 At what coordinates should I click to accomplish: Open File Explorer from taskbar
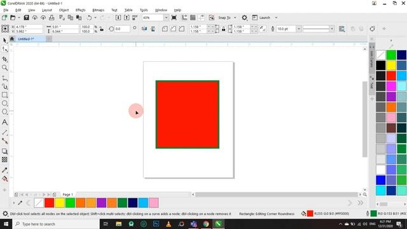119,224
